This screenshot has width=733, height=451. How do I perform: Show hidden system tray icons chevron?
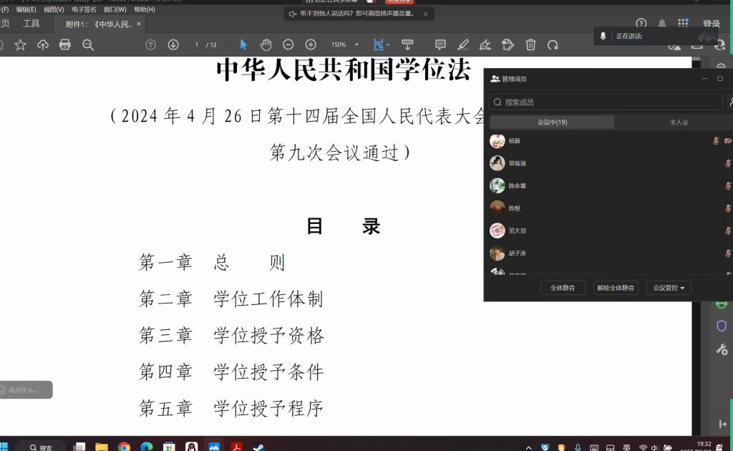tap(528, 447)
